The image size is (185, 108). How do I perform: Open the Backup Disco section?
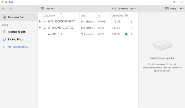[x=18, y=39]
